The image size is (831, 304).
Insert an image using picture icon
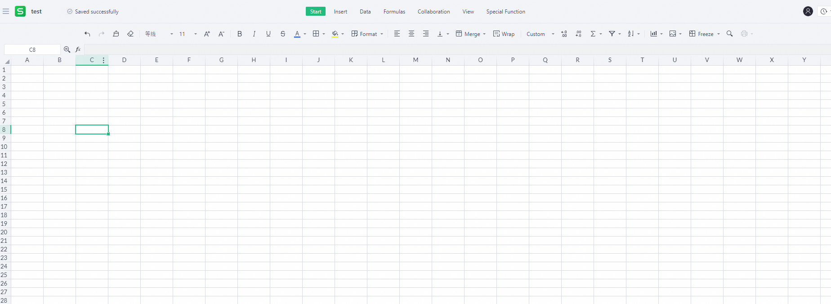673,34
